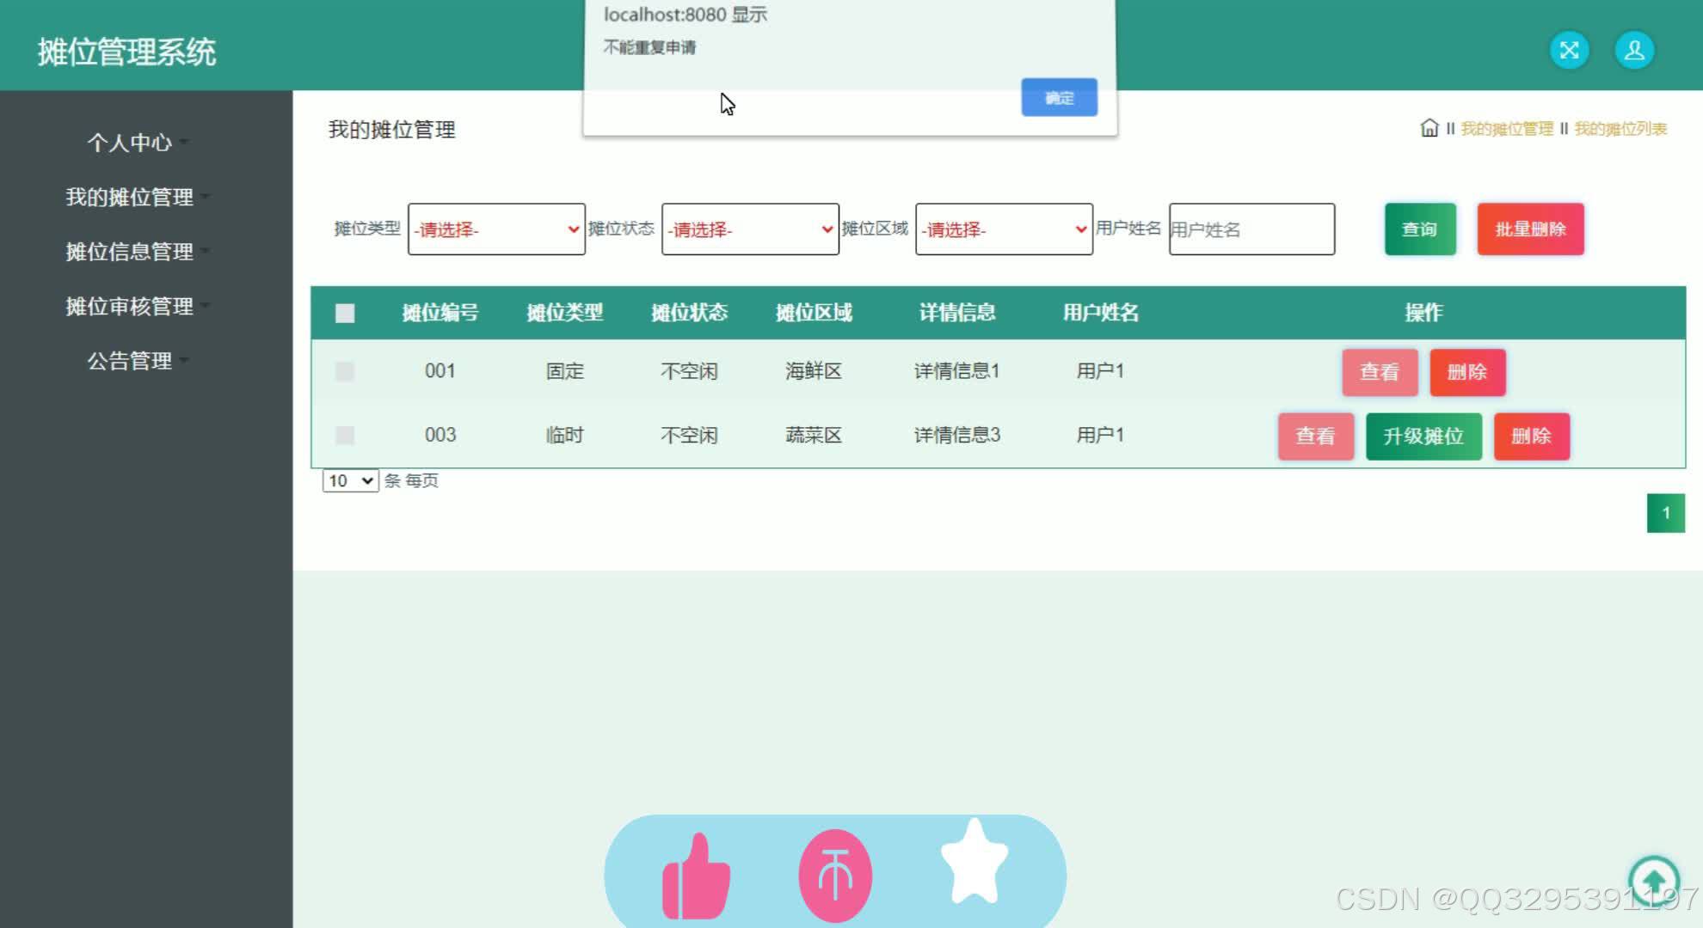Click 删除 for stall 001
Image resolution: width=1703 pixels, height=928 pixels.
pyautogui.click(x=1467, y=372)
